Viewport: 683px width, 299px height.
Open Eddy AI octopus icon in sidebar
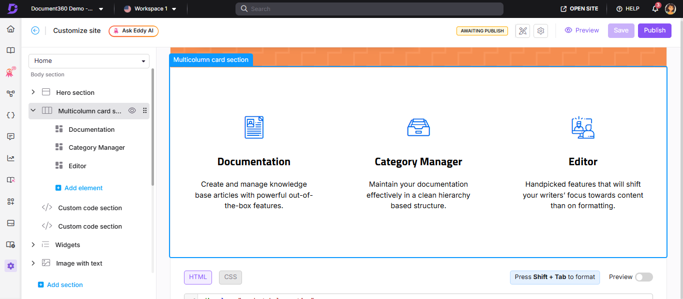tap(10, 72)
